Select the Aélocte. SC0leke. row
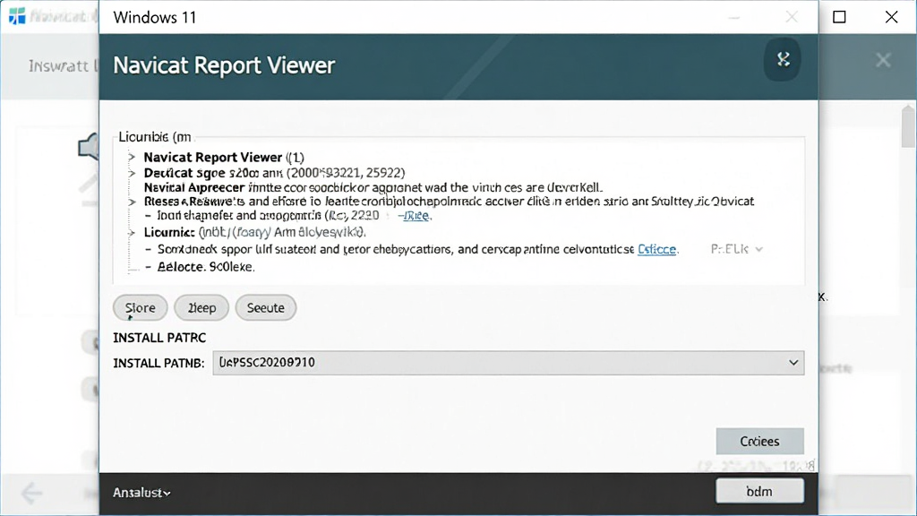917x516 pixels. coord(206,267)
